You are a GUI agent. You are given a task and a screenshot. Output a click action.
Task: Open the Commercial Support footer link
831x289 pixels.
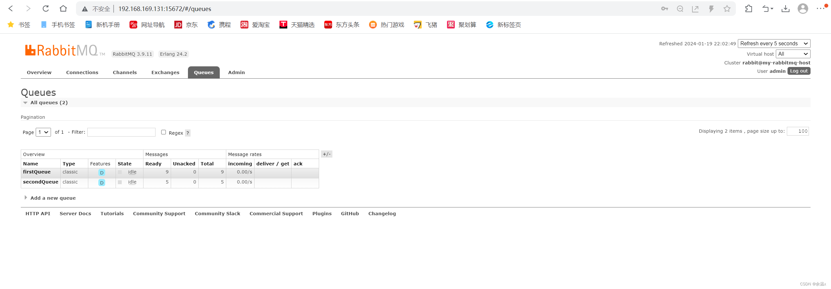[x=276, y=214]
